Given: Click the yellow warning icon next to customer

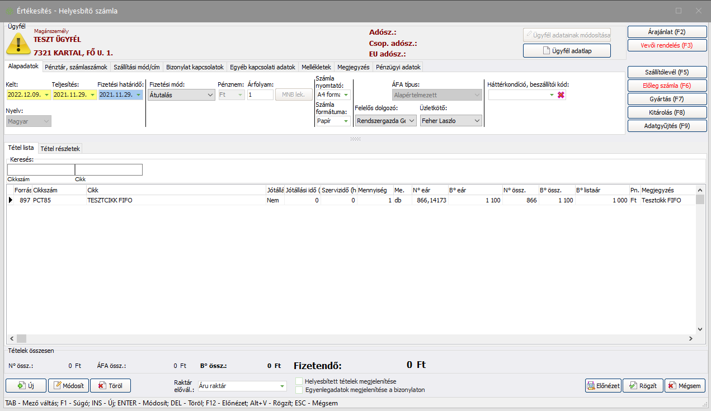Looking at the screenshot, I should pos(18,44).
